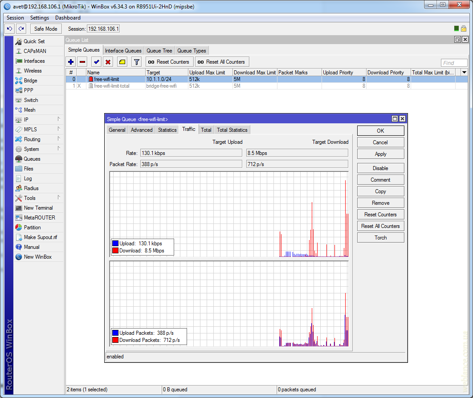This screenshot has height=398, width=473.
Task: Click the Undo arrow icon
Action: click(x=9, y=28)
